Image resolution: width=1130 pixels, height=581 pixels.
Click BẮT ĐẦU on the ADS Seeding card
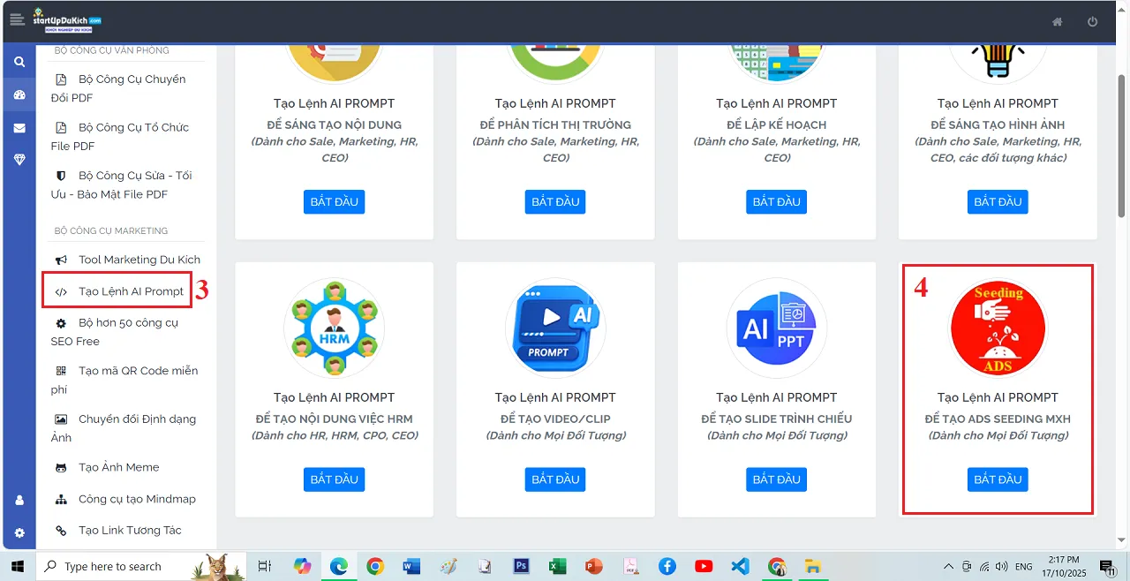click(x=998, y=479)
